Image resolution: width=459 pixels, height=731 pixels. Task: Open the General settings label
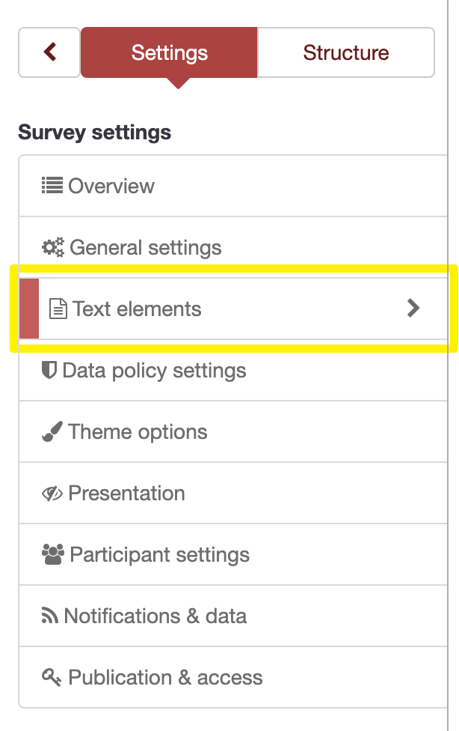(146, 247)
